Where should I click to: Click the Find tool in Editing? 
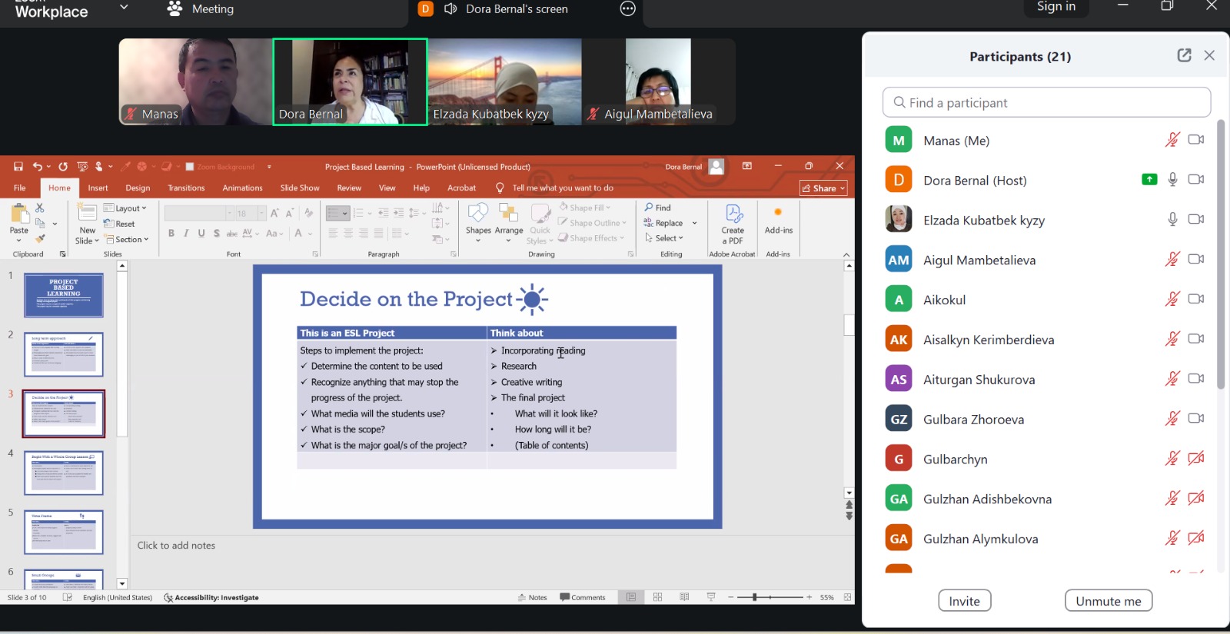(x=658, y=207)
